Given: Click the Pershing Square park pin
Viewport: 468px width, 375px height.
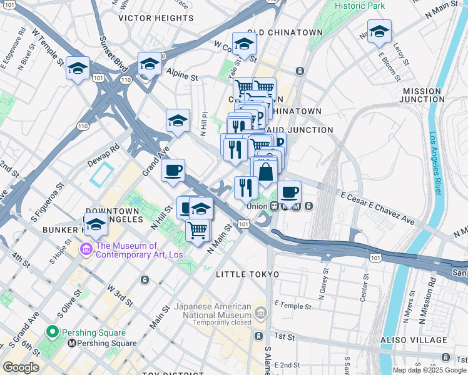Looking at the screenshot, I should coord(53,332).
